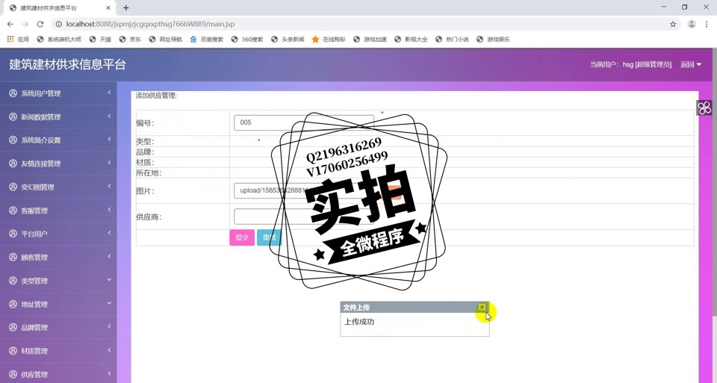This screenshot has height=383, width=717.
Task: Click the 重置 reset button
Action: tap(268, 237)
